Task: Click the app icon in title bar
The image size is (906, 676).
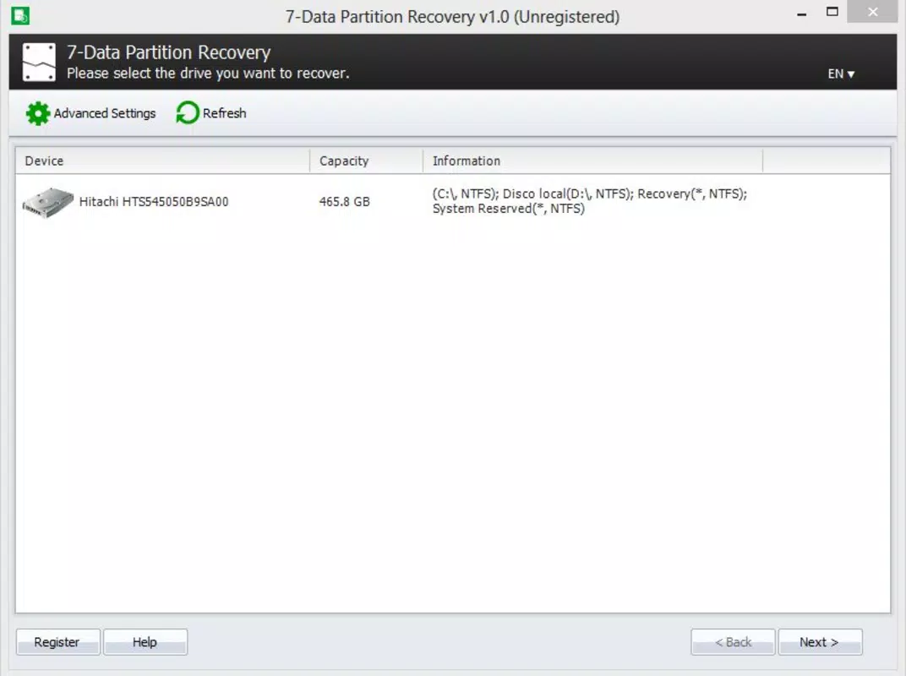Action: tap(20, 15)
